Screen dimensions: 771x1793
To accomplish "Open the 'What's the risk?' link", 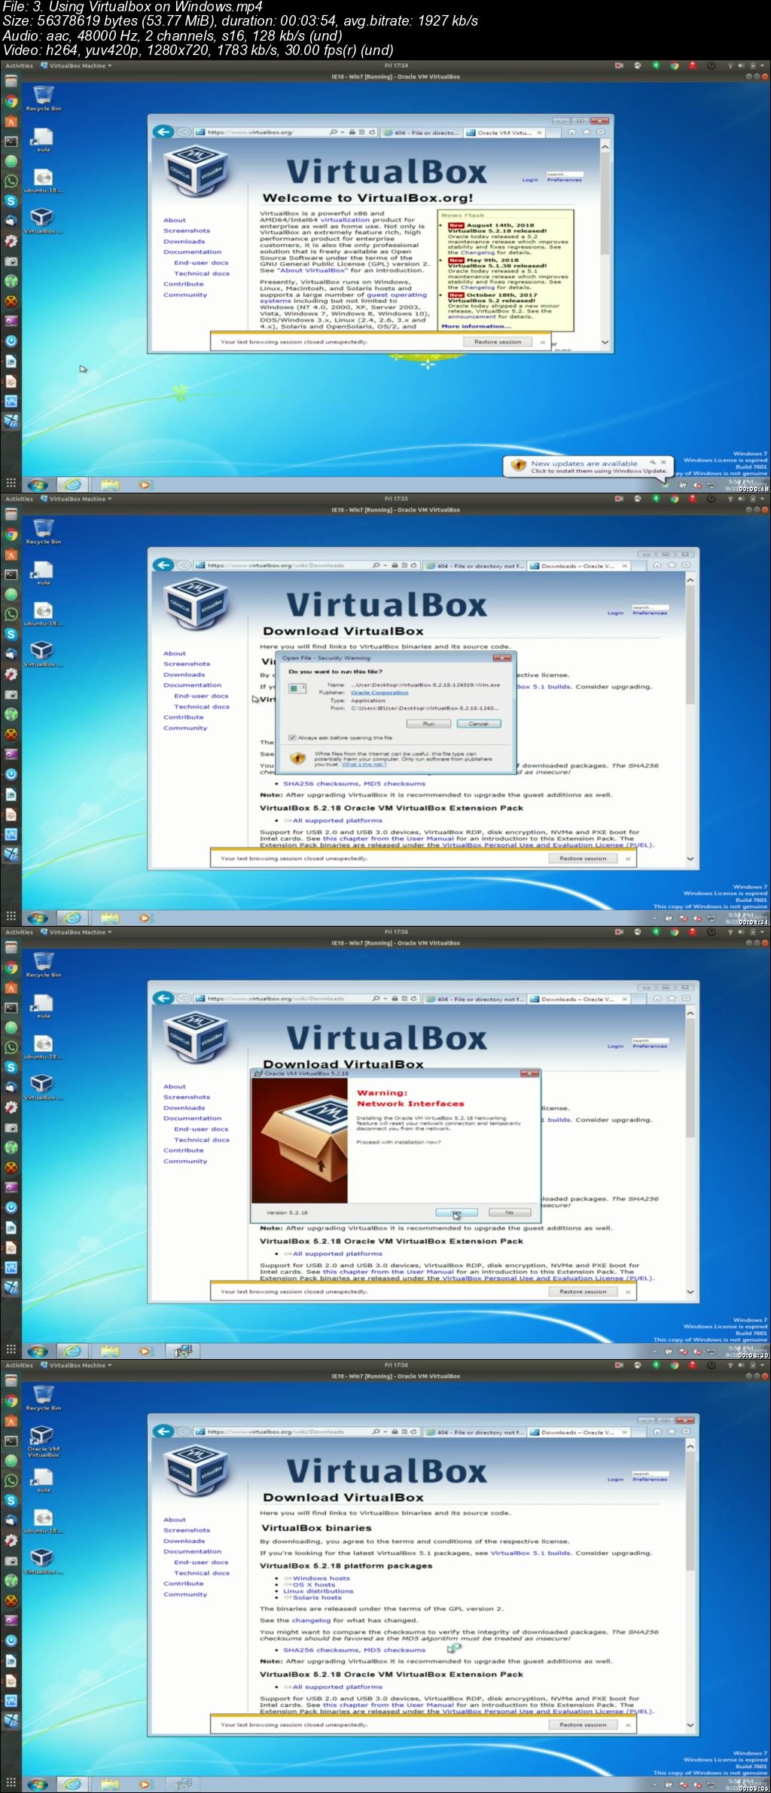I will [364, 764].
